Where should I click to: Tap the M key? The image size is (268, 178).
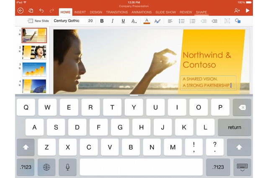173,147
